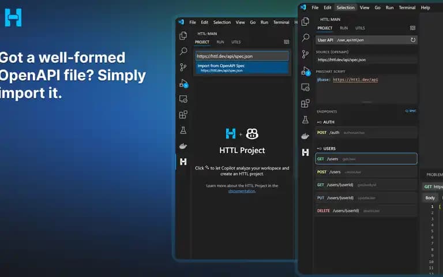Open Run menu in left window
This screenshot has width=443, height=277.
(264, 22)
